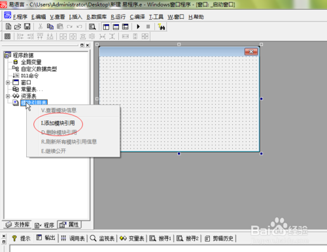327x252 pixels.
Task: Select 常量表 in the tree
Action: tap(32, 89)
